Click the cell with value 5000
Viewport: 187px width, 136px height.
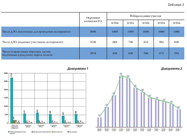pyautogui.click(x=93, y=32)
